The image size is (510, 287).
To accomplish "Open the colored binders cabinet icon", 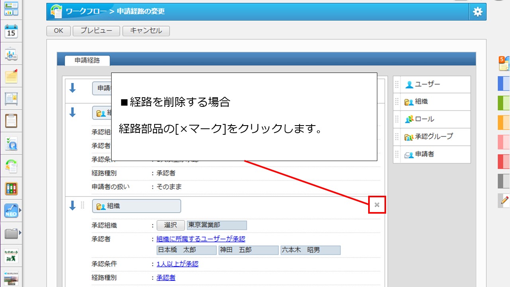I will (11, 188).
